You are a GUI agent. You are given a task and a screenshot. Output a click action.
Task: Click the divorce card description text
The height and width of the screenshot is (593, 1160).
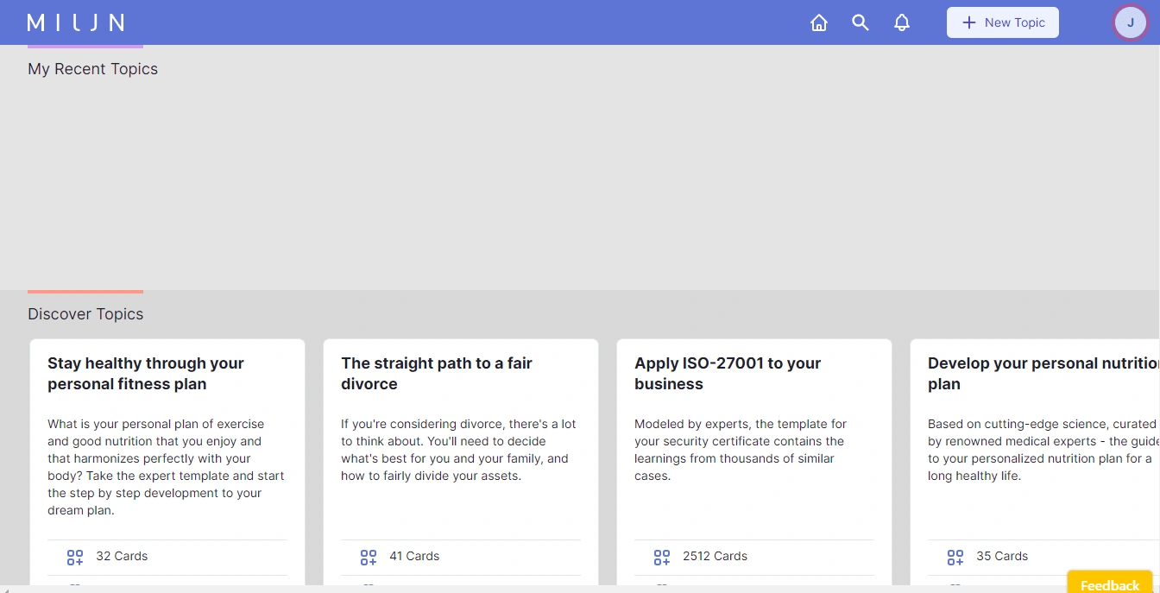pos(458,450)
